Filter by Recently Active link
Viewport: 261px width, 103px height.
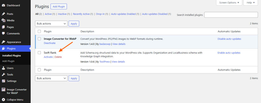[x=81, y=14]
